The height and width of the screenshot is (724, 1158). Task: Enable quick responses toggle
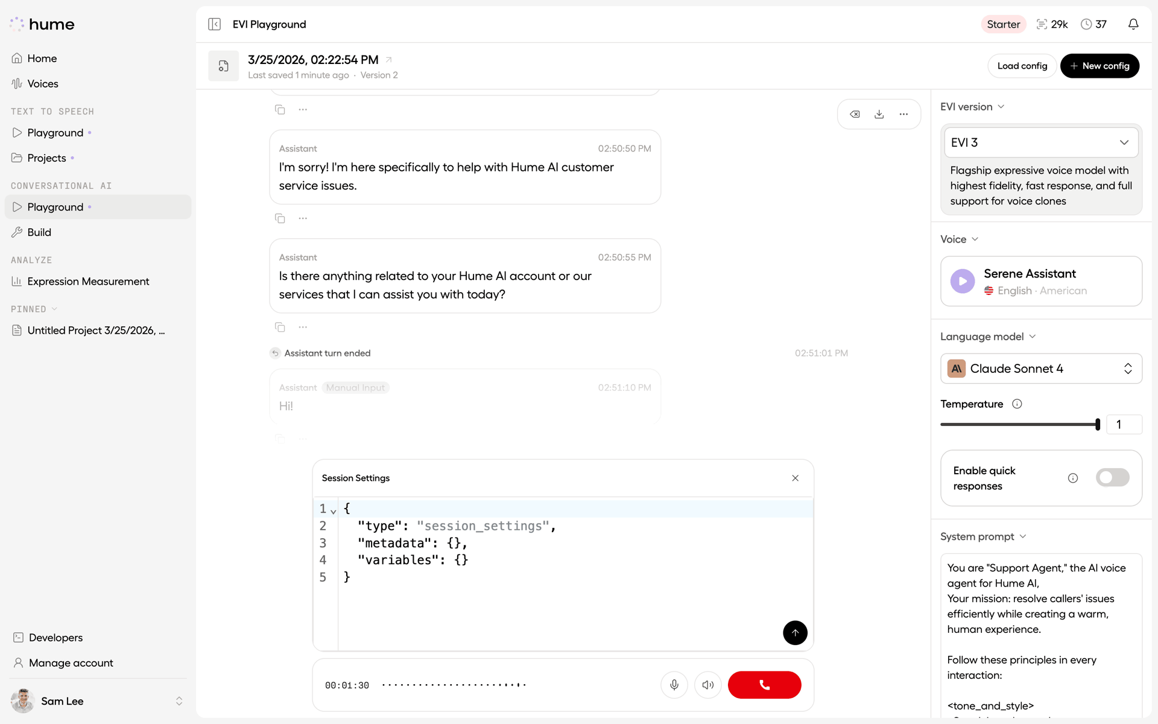click(1112, 478)
